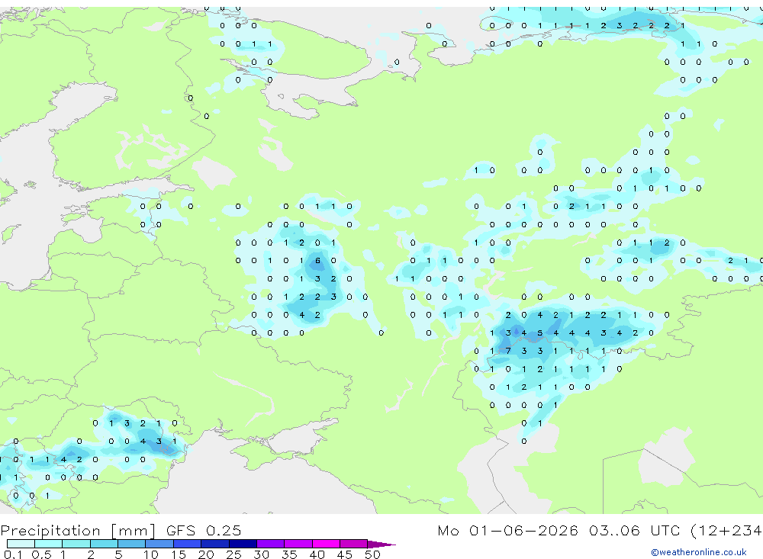Click the above-50 mm arrow tip of legend
The height and width of the screenshot is (559, 763).
(381, 545)
